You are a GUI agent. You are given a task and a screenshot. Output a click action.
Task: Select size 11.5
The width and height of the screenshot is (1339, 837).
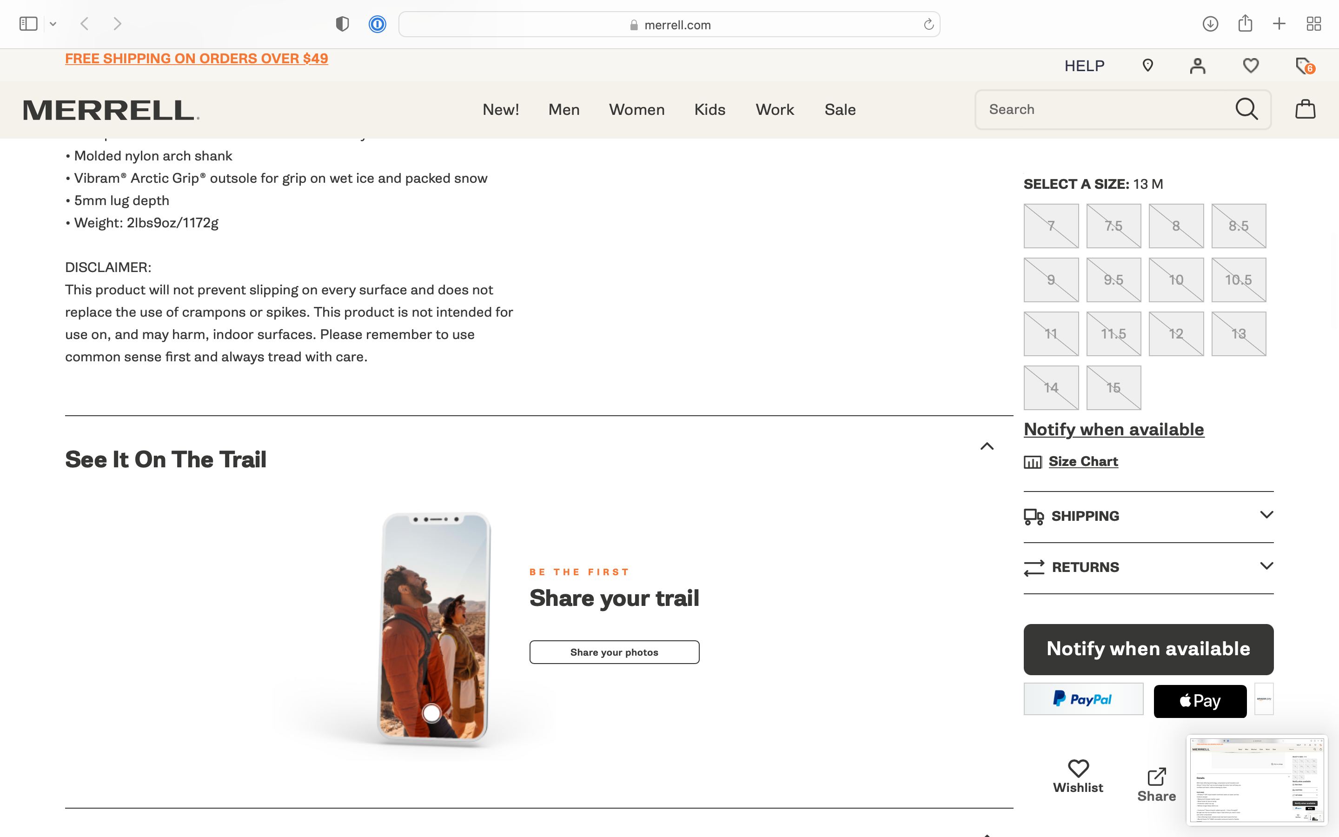[1114, 334]
